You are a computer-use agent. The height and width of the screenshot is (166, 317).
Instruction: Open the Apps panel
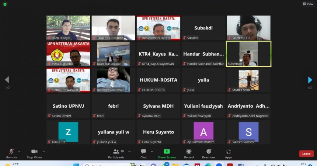(229, 152)
